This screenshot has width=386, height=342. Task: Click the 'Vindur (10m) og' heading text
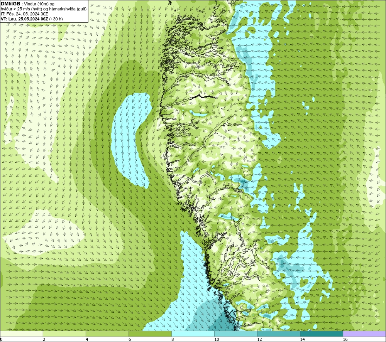pos(39,4)
